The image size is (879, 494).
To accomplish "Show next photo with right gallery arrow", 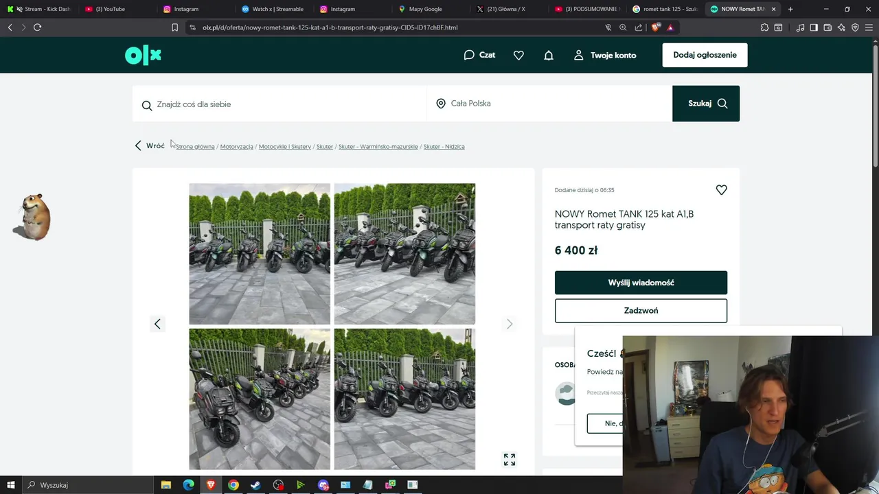I will pyautogui.click(x=510, y=324).
